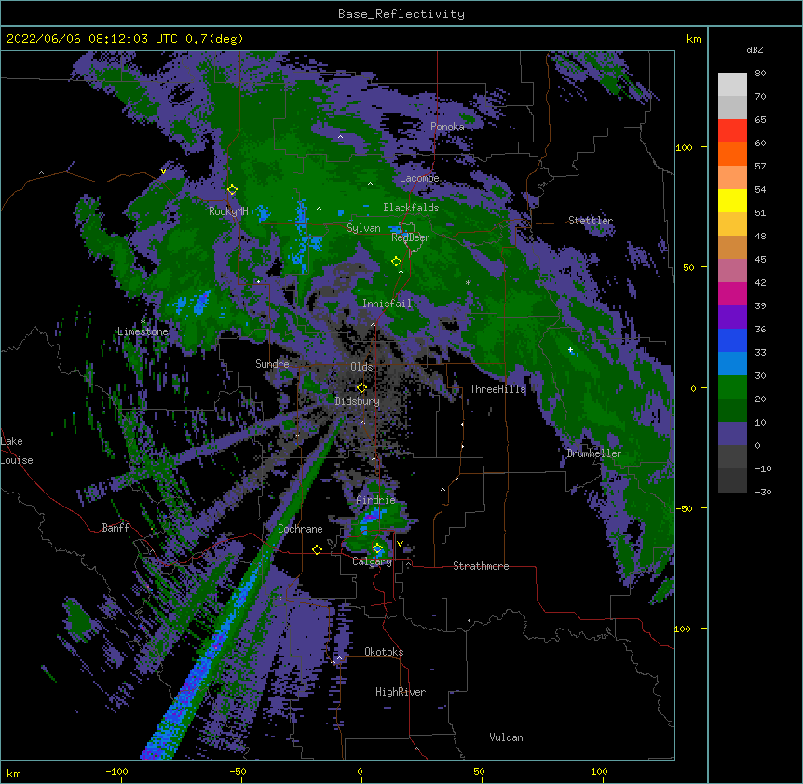This screenshot has height=784, width=803.
Task: Click the RockyMH label
Action: point(228,211)
